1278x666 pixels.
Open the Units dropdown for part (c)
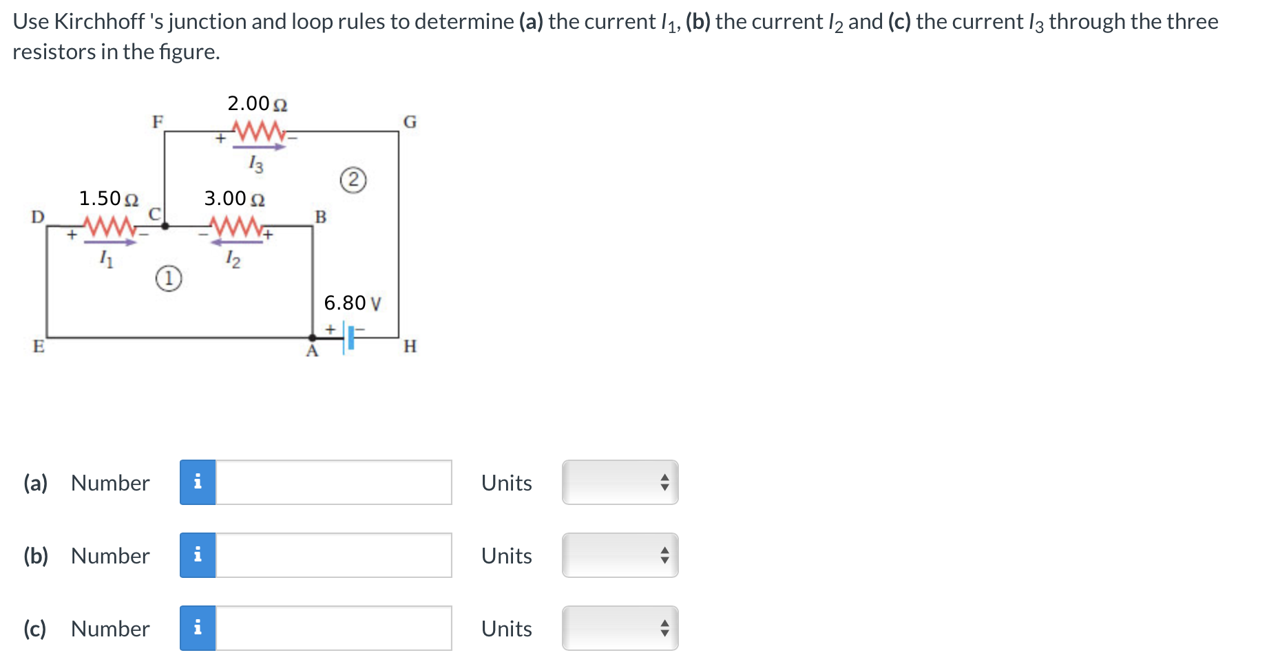(x=618, y=628)
